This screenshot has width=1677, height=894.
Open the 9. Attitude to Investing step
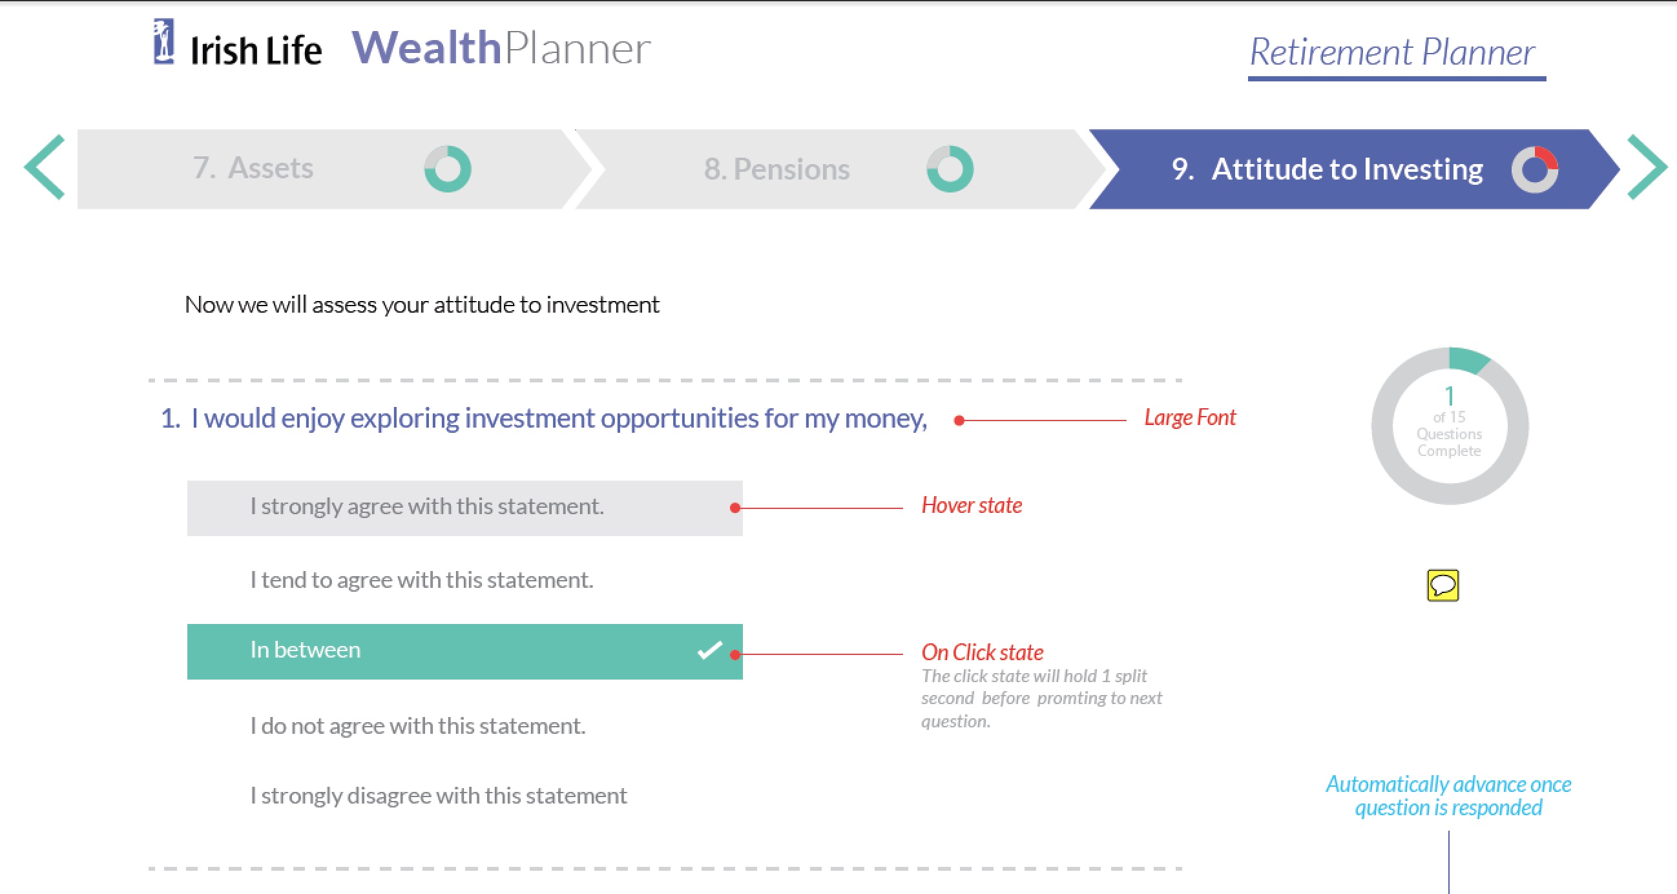pos(1327,170)
